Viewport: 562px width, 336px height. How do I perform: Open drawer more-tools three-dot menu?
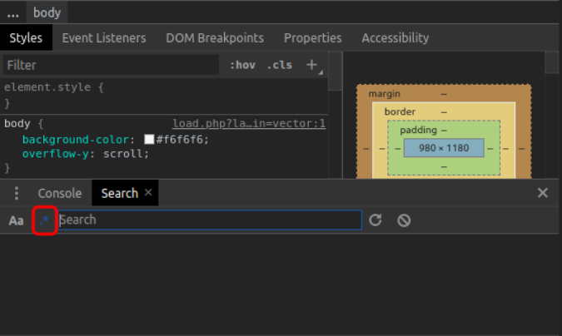tap(17, 193)
